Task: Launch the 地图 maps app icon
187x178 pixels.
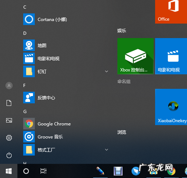Action: (x=29, y=45)
